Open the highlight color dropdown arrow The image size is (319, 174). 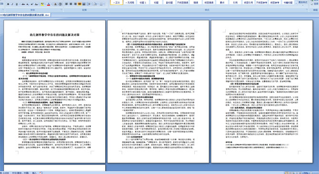click(x=45, y=4)
